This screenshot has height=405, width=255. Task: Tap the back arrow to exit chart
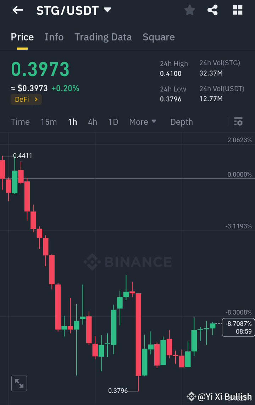click(x=17, y=10)
